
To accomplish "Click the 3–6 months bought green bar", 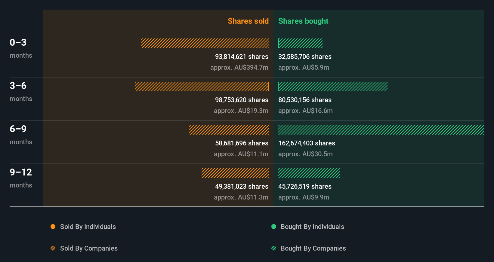I will (333, 87).
